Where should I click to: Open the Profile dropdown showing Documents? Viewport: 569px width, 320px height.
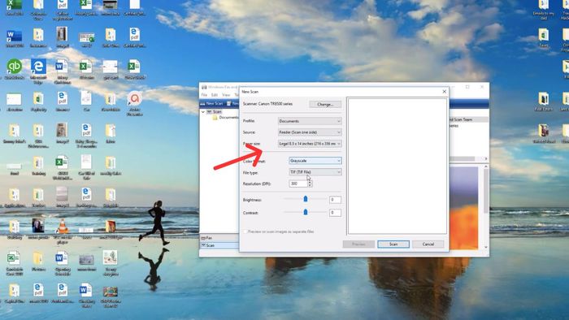pyautogui.click(x=310, y=121)
